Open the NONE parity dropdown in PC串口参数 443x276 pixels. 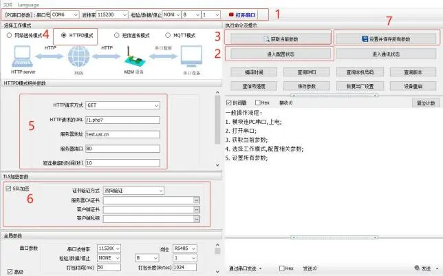tap(178, 14)
